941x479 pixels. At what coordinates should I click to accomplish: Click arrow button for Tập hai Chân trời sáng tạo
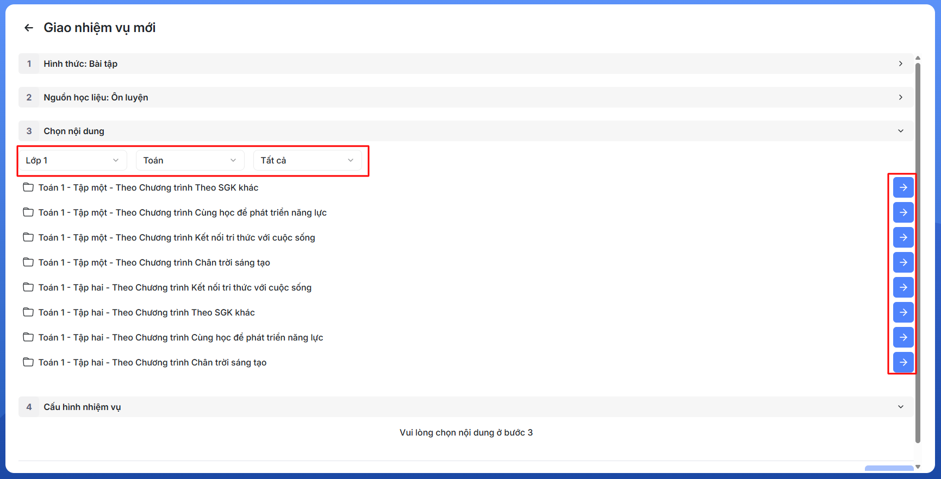click(903, 362)
